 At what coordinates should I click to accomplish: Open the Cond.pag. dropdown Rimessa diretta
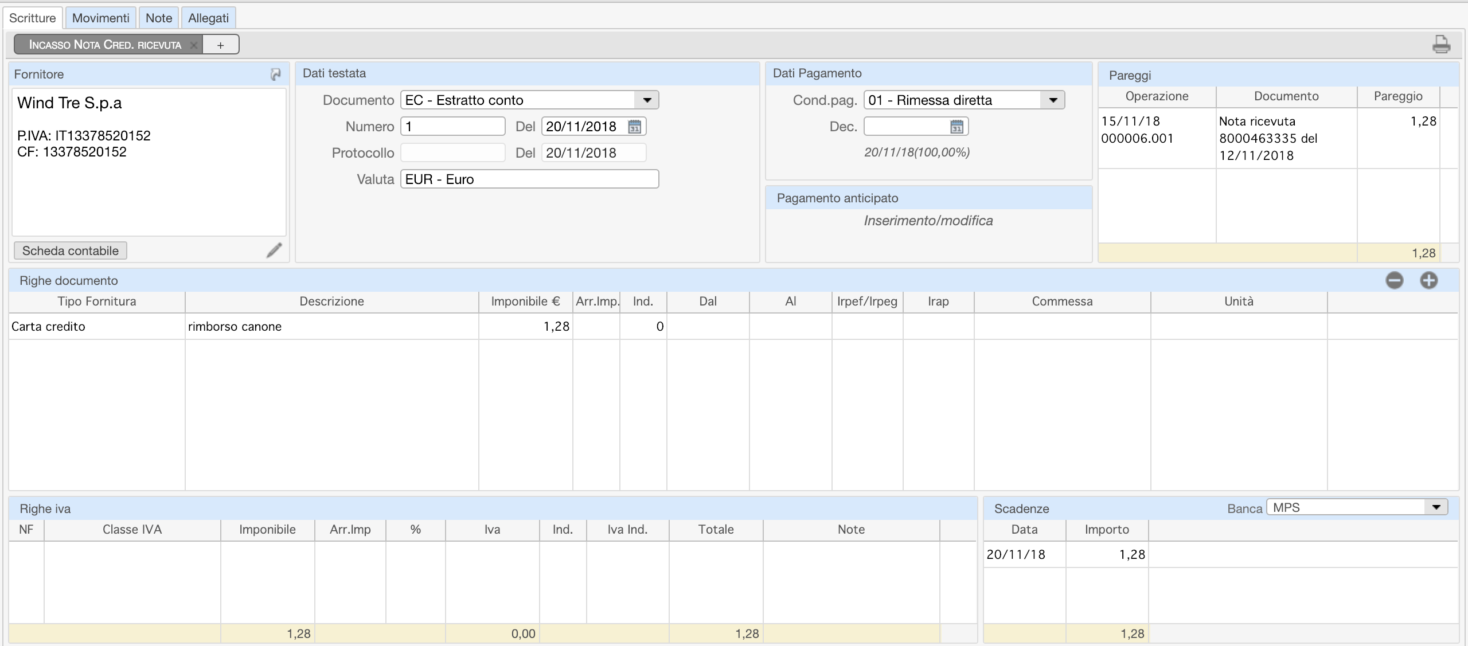click(x=964, y=100)
